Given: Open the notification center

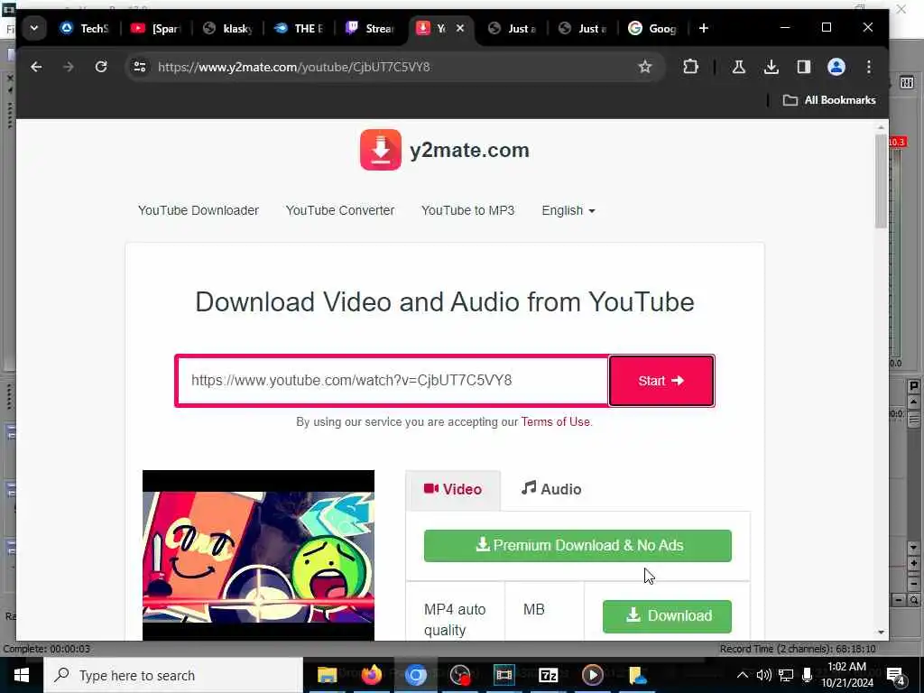Looking at the screenshot, I should (896, 675).
